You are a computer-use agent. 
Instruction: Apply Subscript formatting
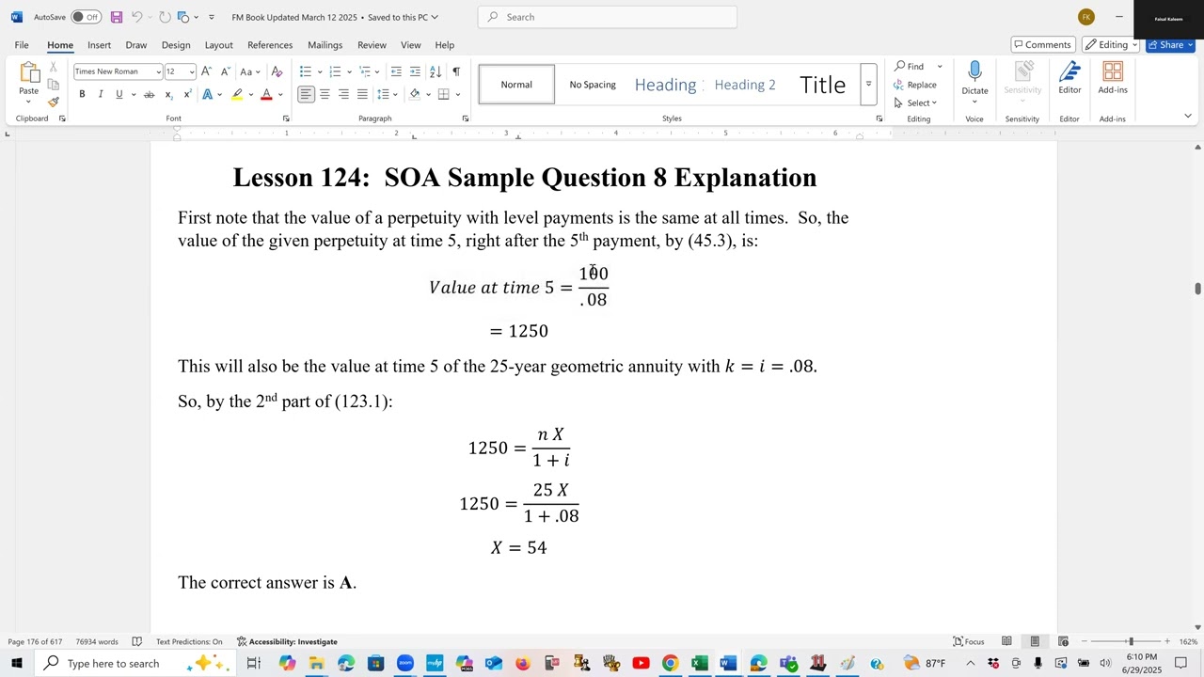168,94
